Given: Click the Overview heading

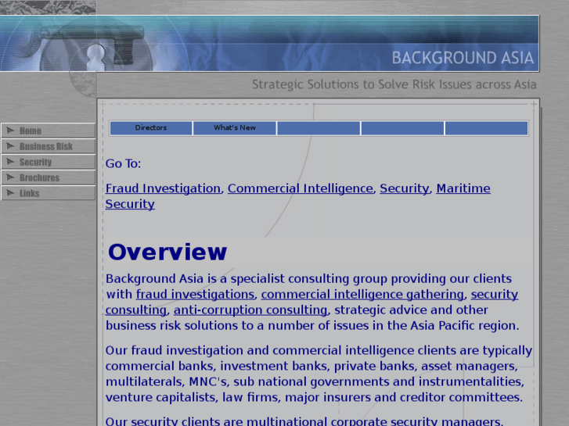Looking at the screenshot, I should point(167,252).
